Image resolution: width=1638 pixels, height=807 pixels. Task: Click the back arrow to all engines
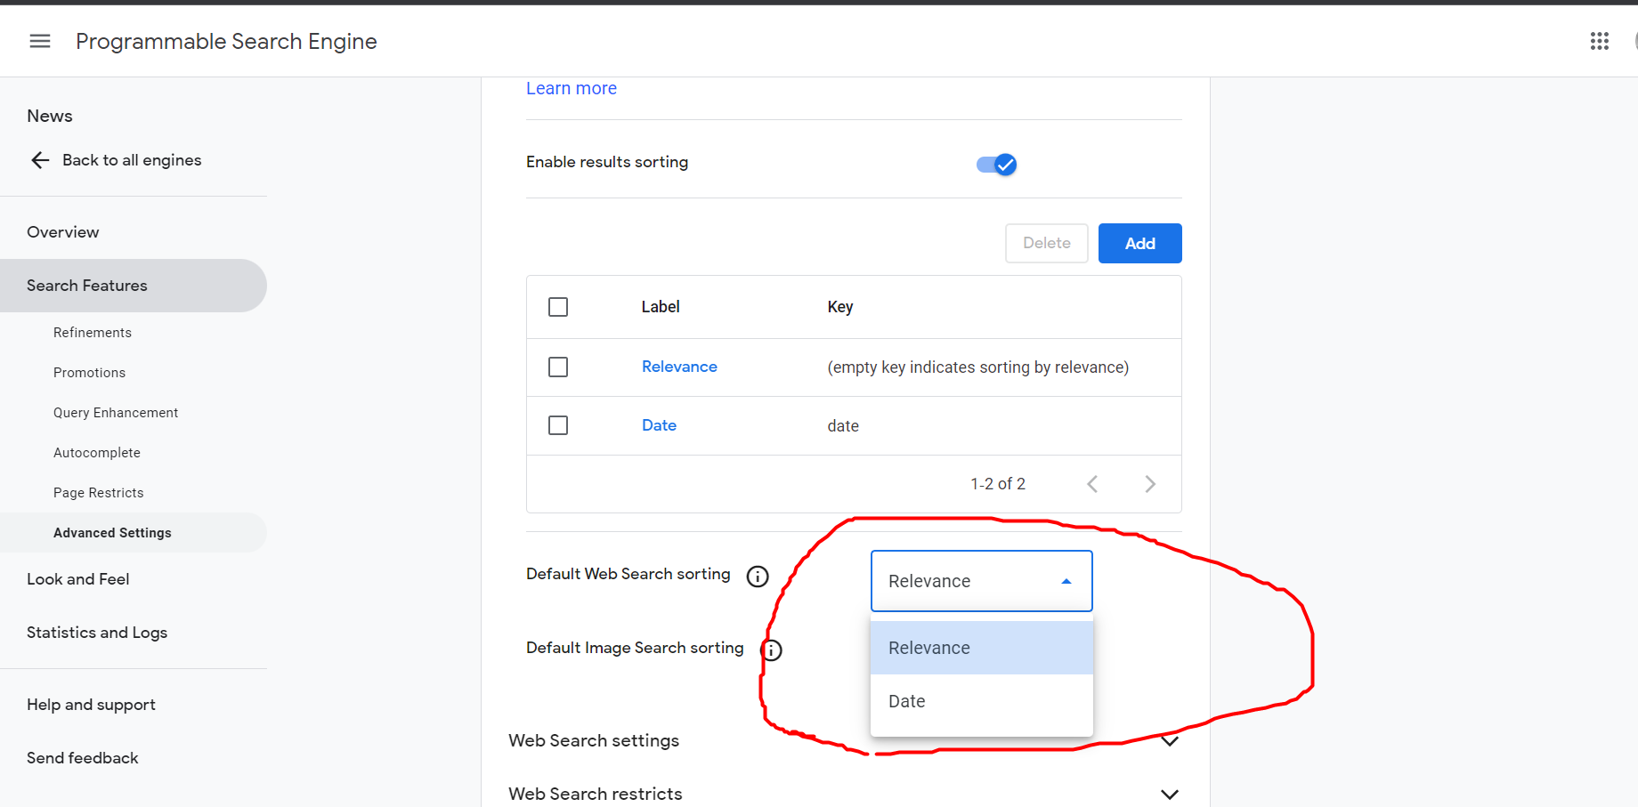click(40, 160)
